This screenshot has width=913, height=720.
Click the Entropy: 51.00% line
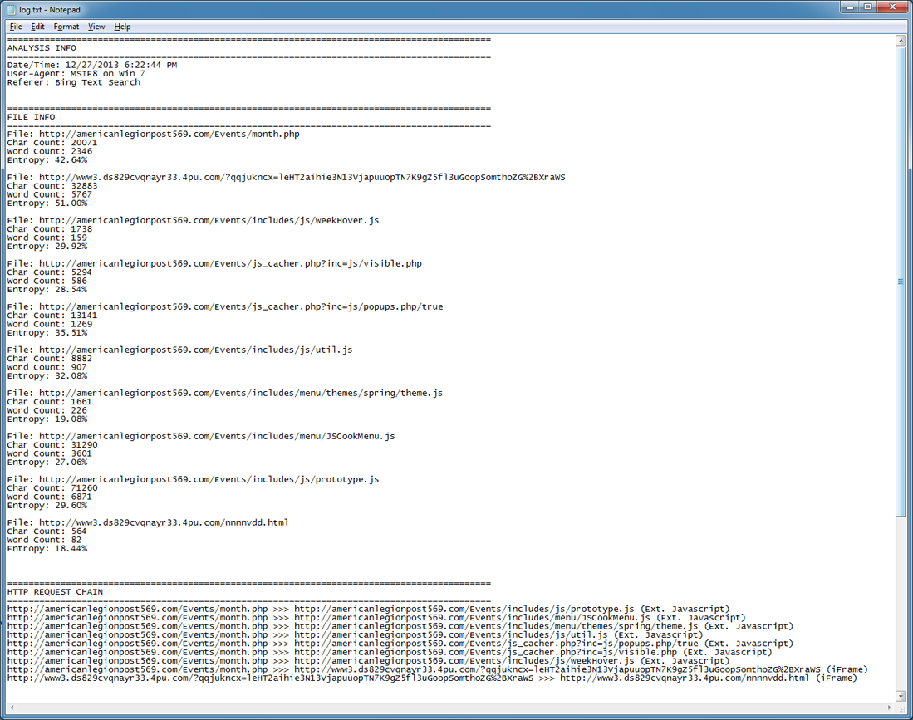coord(47,203)
